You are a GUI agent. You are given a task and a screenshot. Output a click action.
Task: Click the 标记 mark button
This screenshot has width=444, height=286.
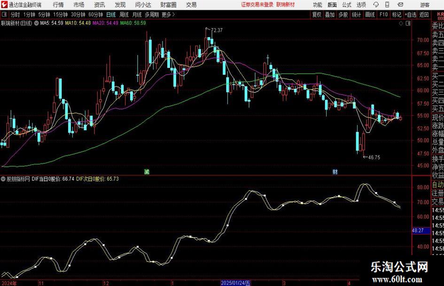tap(397, 15)
